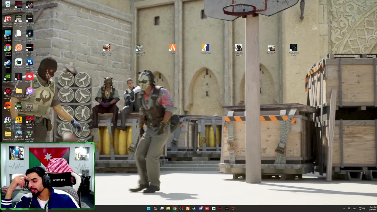The width and height of the screenshot is (377, 212).
Task: Launch Hogwarts Legacy from the desktop
Action: pos(30,36)
